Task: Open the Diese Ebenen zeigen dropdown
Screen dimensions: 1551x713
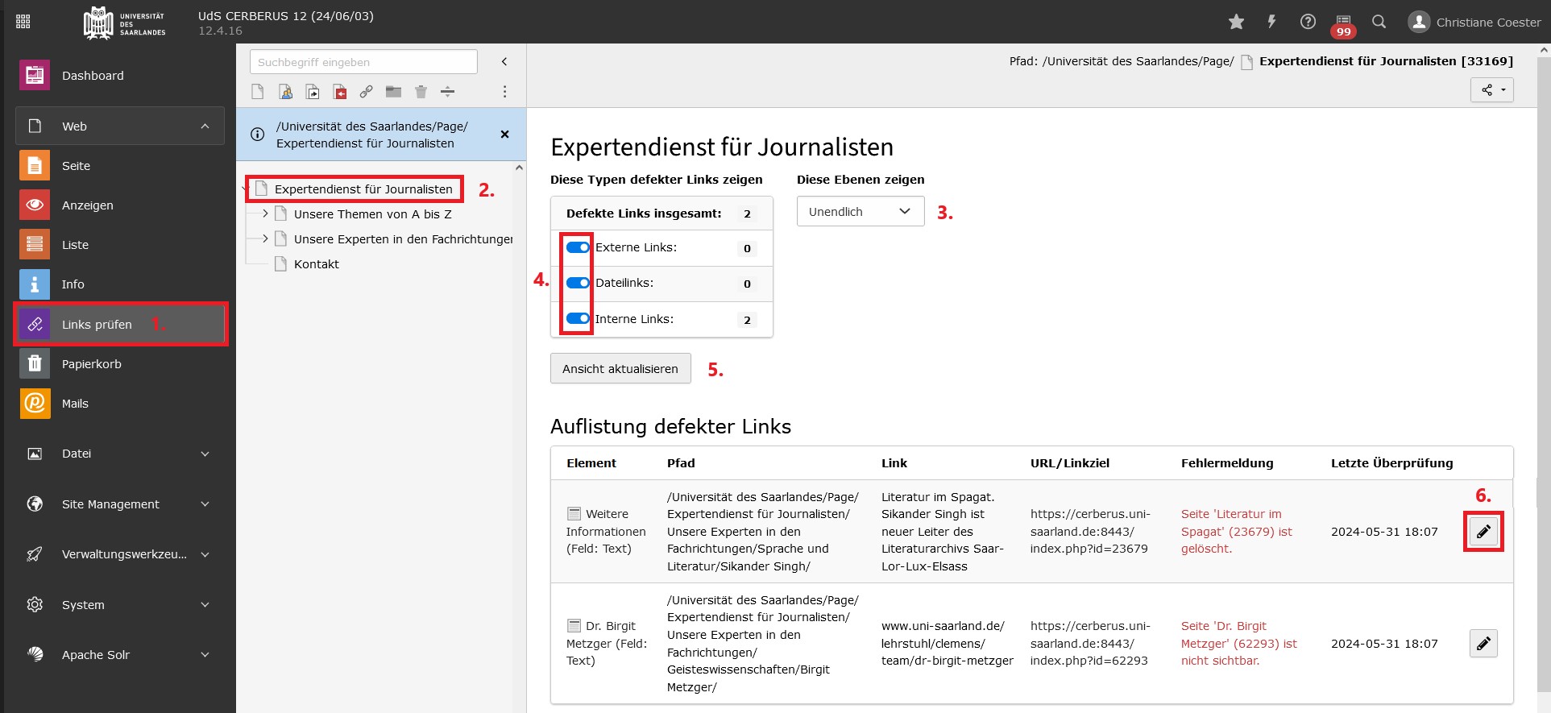Action: pos(861,212)
